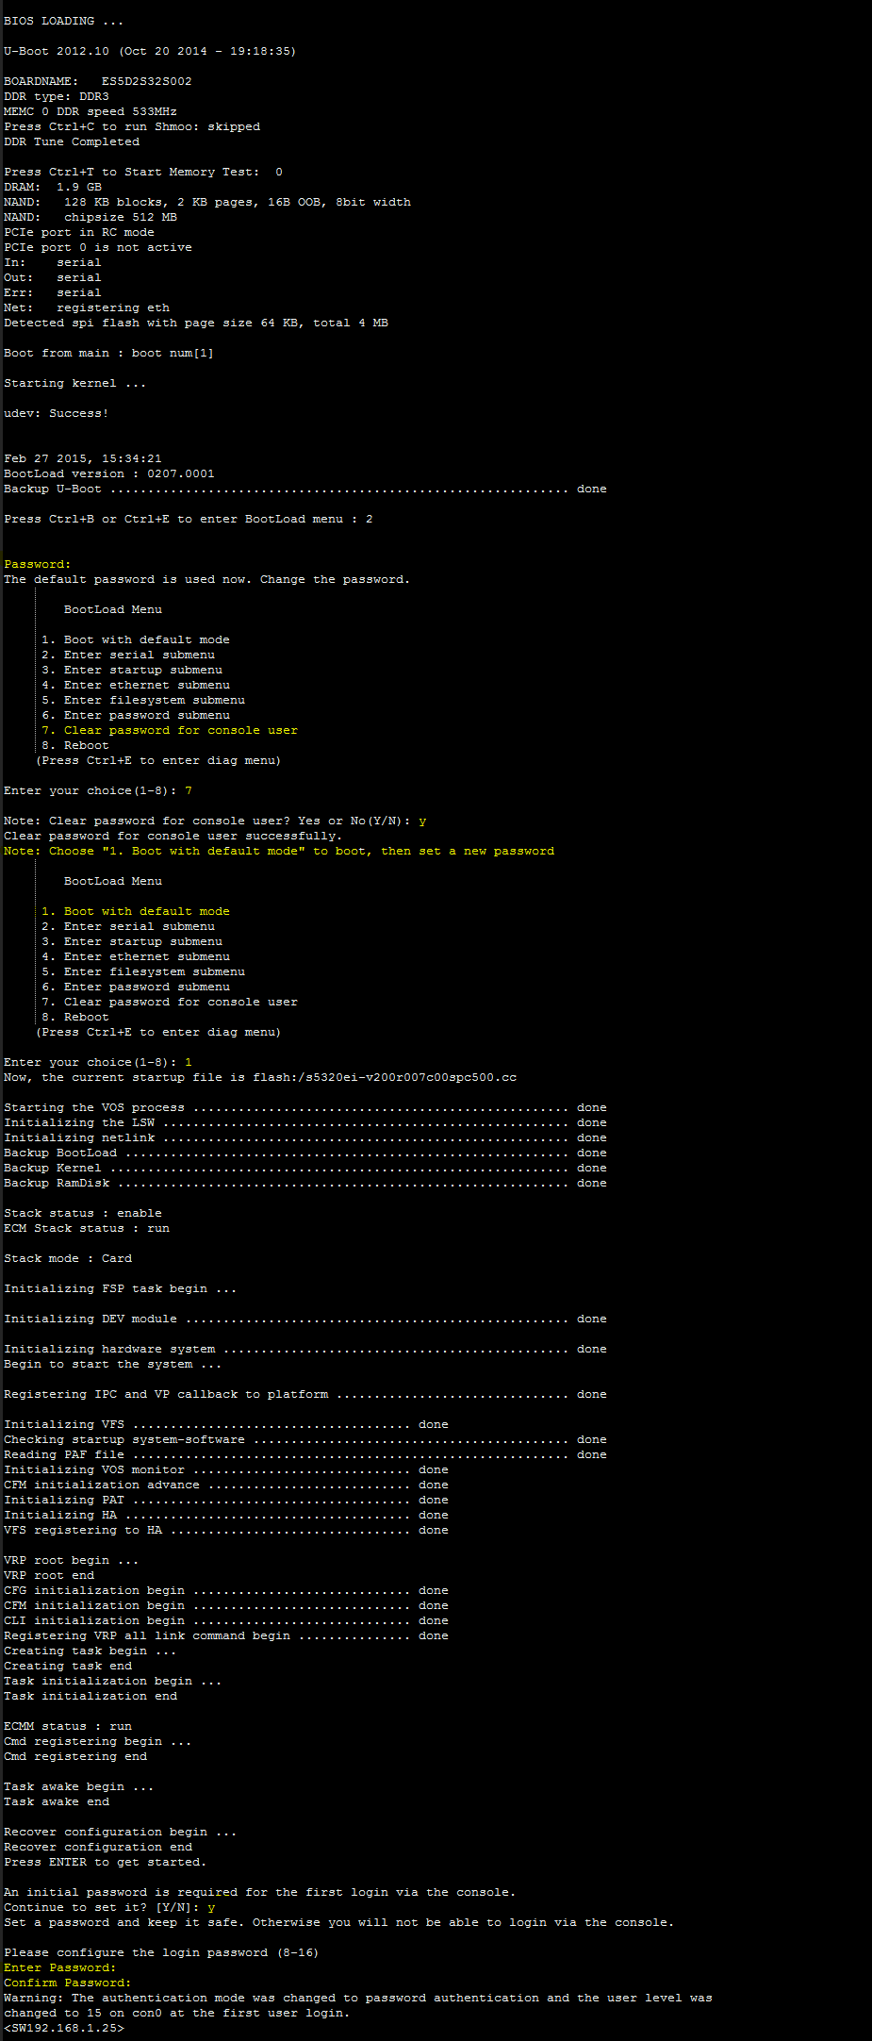Click "The default password is used now" notice
The image size is (872, 2041).
(x=207, y=579)
